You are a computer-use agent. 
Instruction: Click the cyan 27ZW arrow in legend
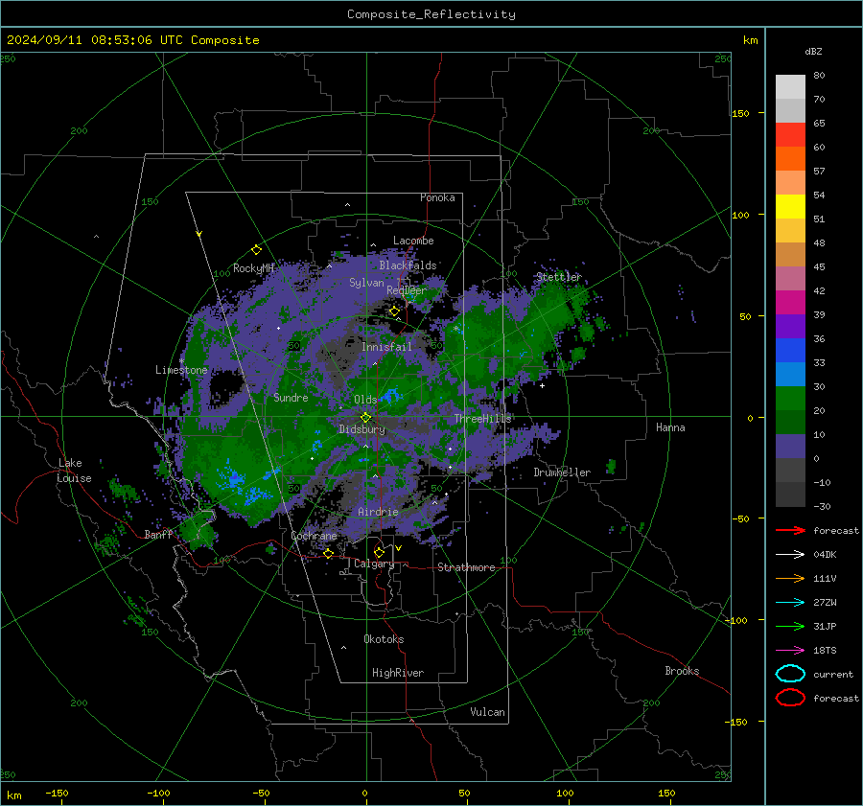pyautogui.click(x=790, y=603)
